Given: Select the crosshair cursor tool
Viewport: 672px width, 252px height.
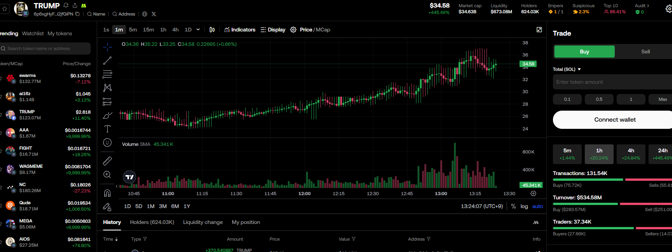Looking at the screenshot, I should (x=107, y=47).
